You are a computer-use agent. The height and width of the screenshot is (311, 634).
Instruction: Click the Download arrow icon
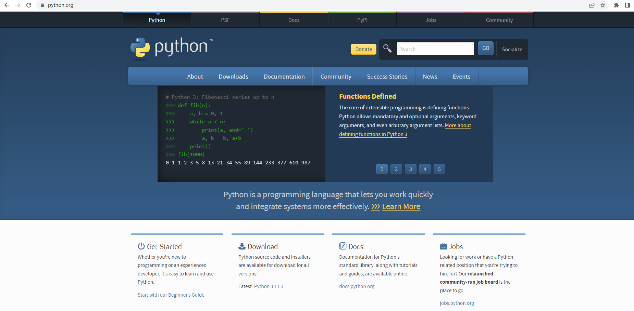coord(242,246)
